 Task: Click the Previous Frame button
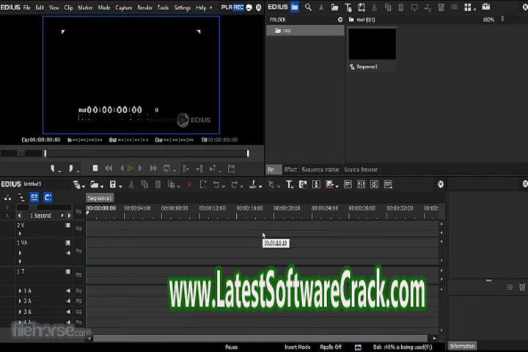point(122,168)
